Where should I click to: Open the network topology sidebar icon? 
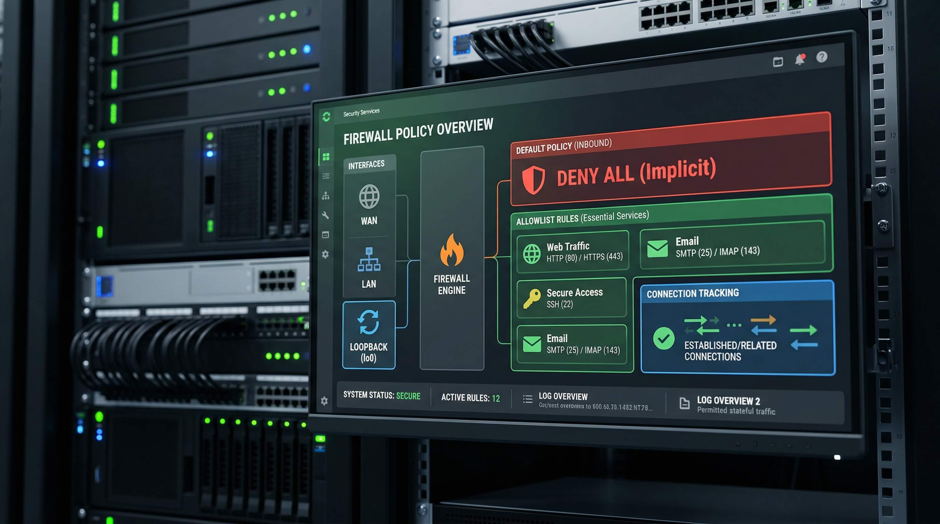tap(326, 196)
